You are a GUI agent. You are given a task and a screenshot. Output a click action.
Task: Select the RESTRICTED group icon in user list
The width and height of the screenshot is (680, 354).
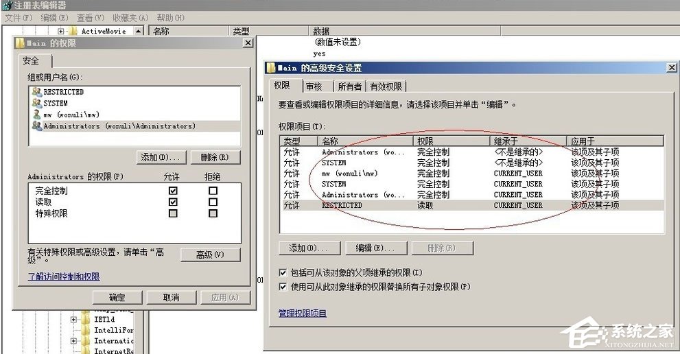(x=36, y=92)
